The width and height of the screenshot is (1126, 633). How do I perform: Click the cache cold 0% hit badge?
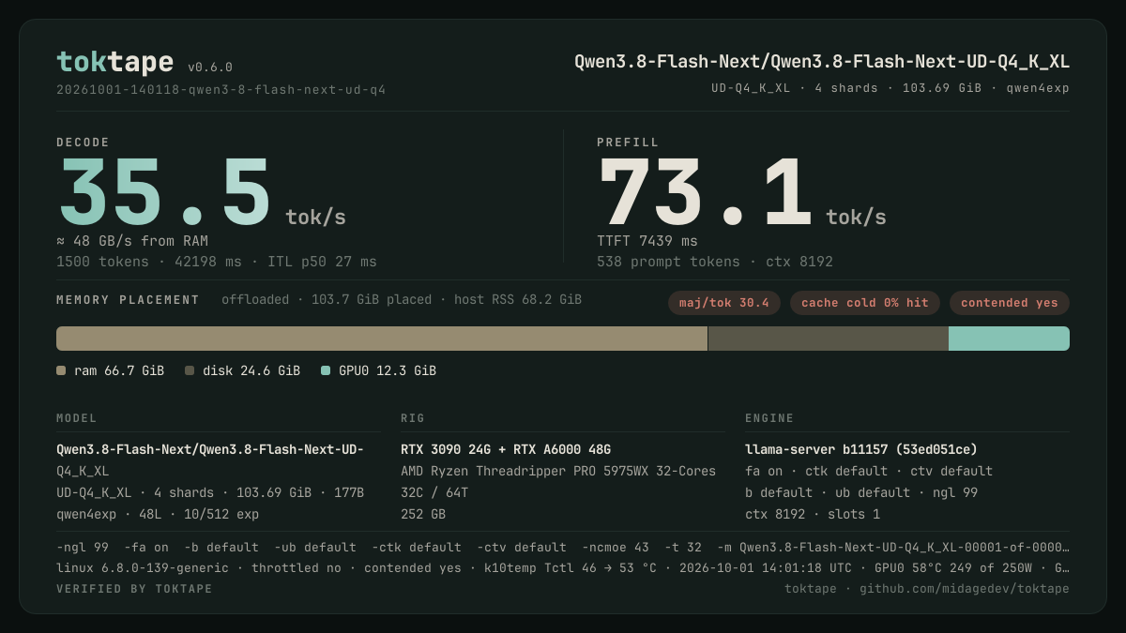pos(864,303)
